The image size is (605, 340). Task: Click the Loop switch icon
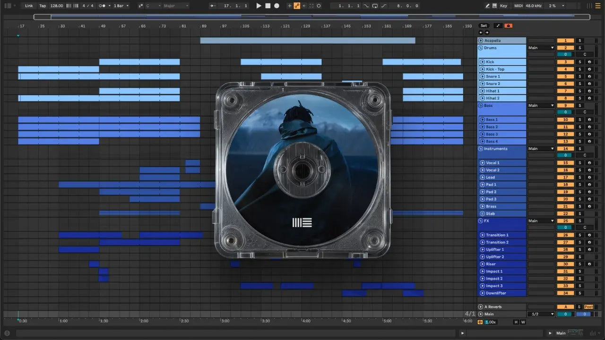pyautogui.click(x=375, y=6)
